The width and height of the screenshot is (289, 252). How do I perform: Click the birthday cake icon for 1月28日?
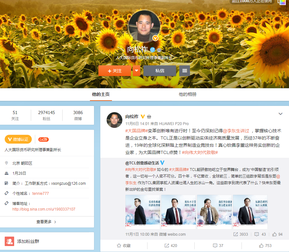(x=7, y=173)
